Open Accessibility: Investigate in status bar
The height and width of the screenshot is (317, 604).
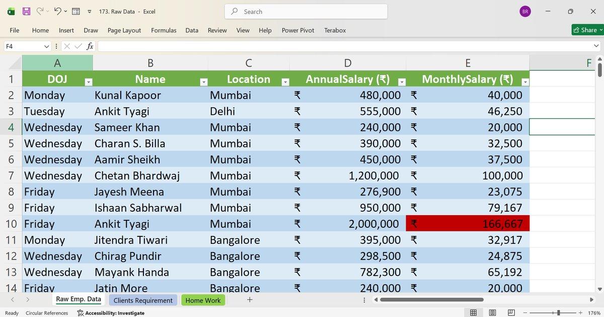tap(111, 313)
